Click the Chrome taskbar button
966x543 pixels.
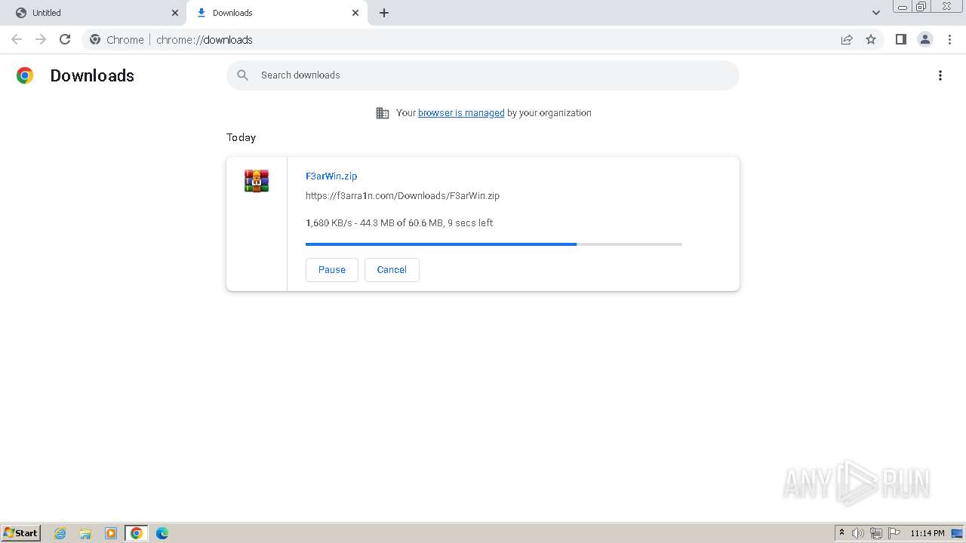[x=137, y=533]
